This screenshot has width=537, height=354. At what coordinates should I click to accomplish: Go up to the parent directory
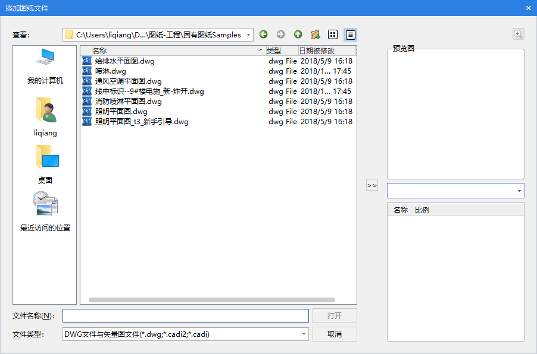[298, 34]
